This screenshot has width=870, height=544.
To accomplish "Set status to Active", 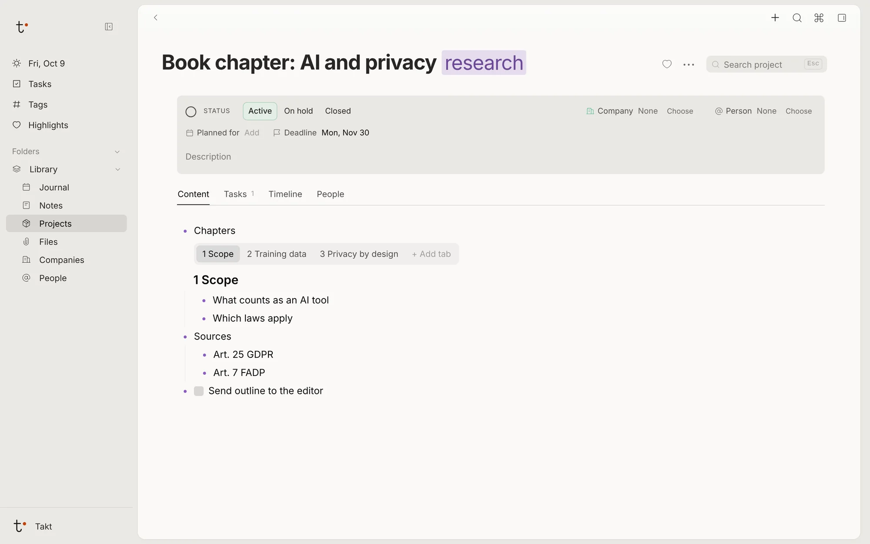I will [x=260, y=111].
